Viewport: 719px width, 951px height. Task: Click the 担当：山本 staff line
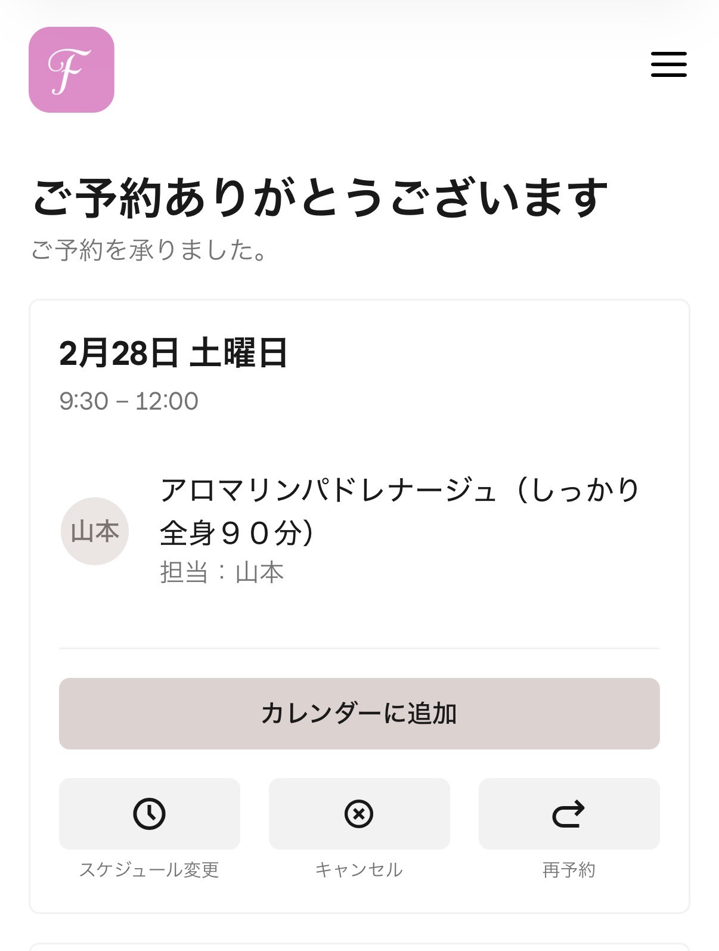222,572
